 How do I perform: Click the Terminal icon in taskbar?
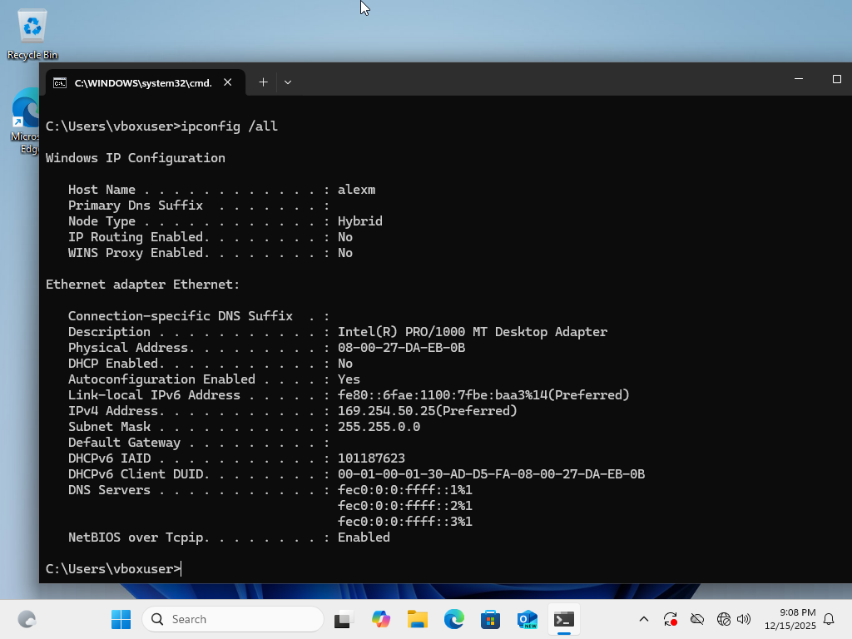tap(564, 619)
